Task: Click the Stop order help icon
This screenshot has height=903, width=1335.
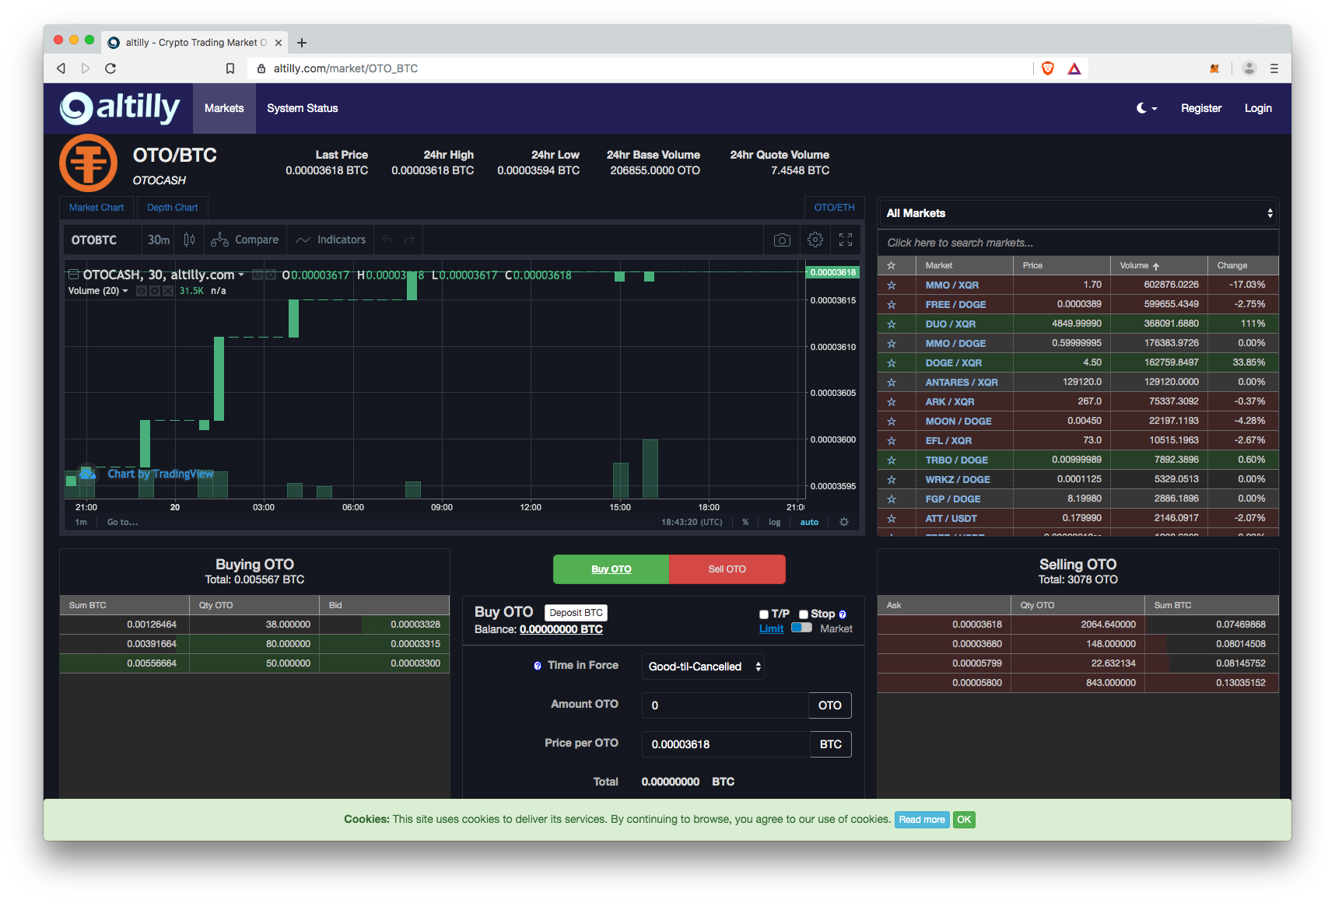Action: [843, 614]
